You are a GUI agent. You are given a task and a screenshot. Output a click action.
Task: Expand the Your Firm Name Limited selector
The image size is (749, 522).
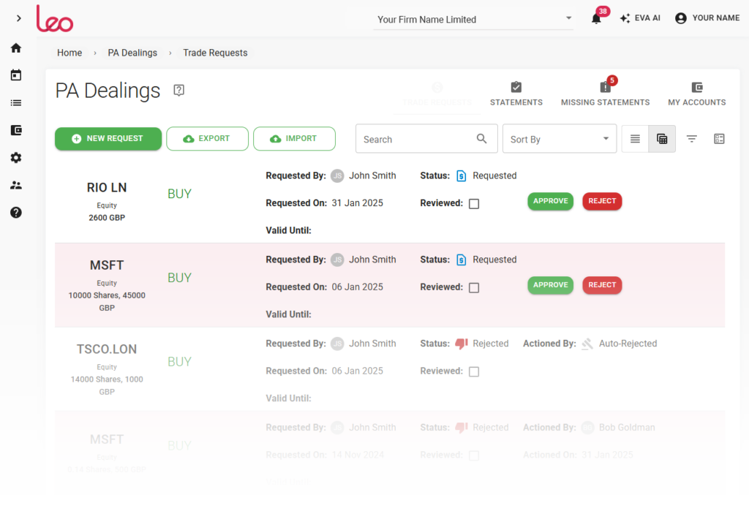click(568, 18)
